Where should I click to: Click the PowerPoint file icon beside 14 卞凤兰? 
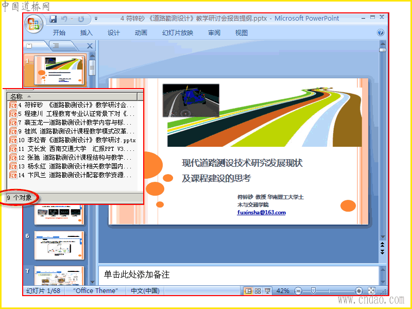point(13,175)
